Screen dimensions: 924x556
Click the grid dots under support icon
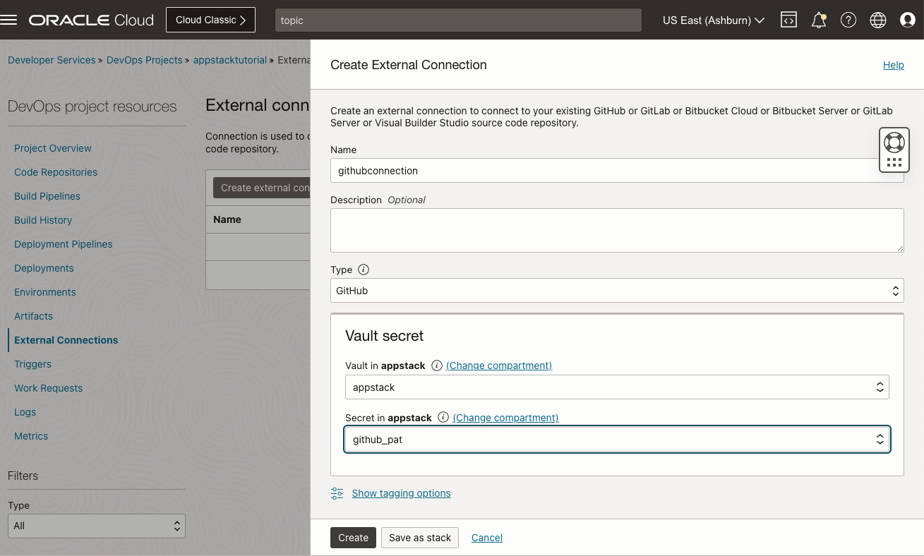pyautogui.click(x=894, y=162)
